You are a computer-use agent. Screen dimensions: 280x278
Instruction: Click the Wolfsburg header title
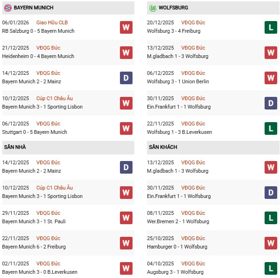coord(174,8)
